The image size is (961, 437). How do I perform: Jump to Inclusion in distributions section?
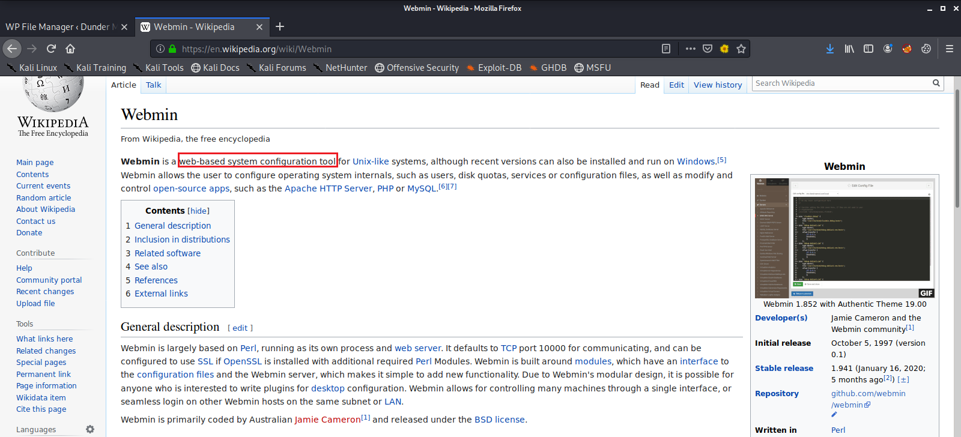182,240
